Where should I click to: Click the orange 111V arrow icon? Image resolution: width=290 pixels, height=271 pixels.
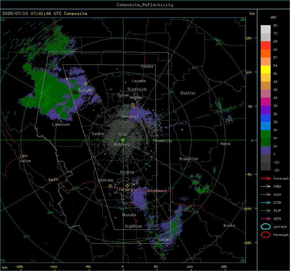click(266, 194)
